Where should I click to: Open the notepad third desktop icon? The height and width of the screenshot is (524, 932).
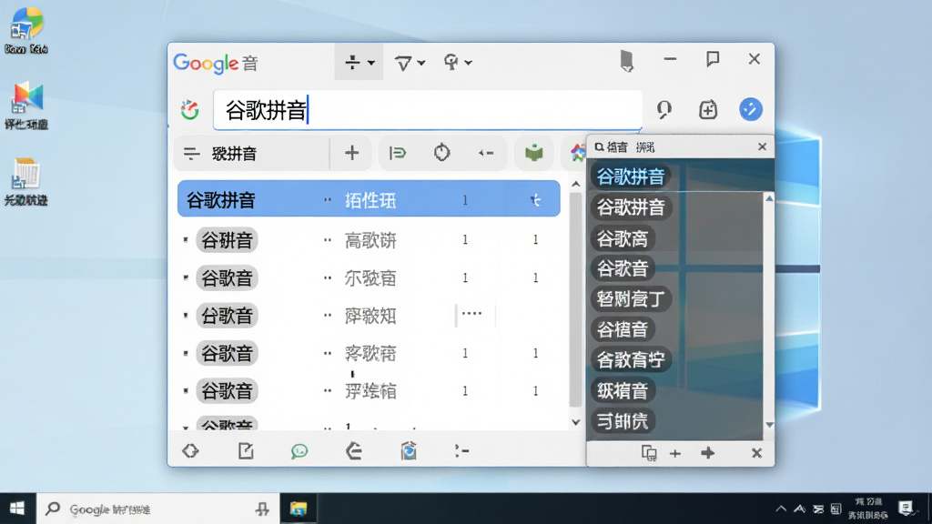[x=26, y=182]
